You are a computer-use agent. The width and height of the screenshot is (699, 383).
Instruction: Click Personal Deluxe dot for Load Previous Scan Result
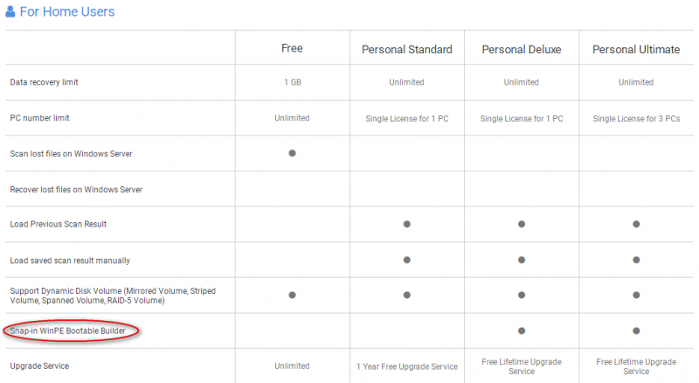522,224
